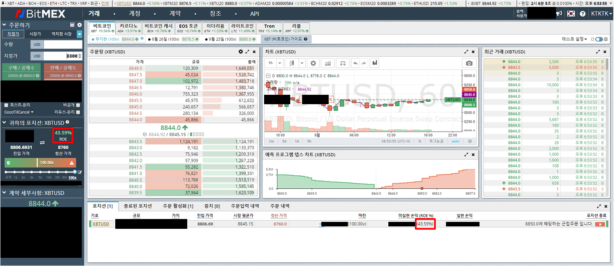Enable the 포스트-온리 checkbox
The height and width of the screenshot is (266, 614).
click(x=6, y=105)
